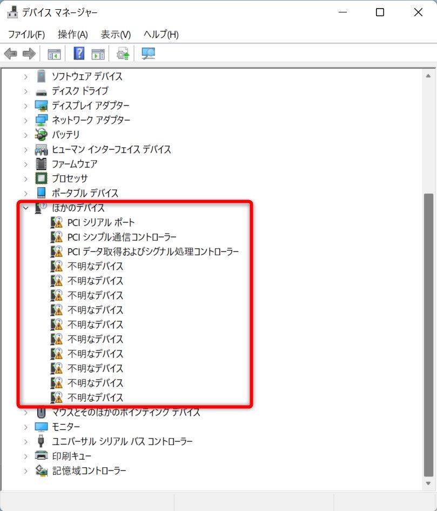
Task: Select the ユニバーサル シリアル バス コントローラー icon
Action: pos(41,441)
